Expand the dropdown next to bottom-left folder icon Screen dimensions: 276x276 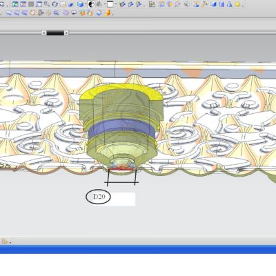[x=10, y=242]
